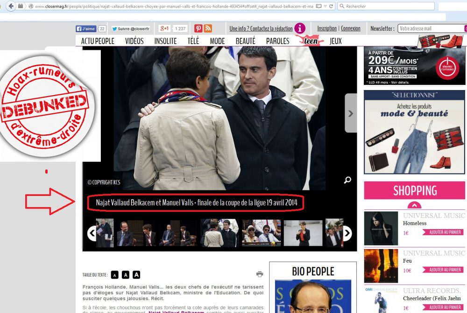467x313 pixels.
Task: Click the closermag.fr URL in address bar
Action: [174, 6]
